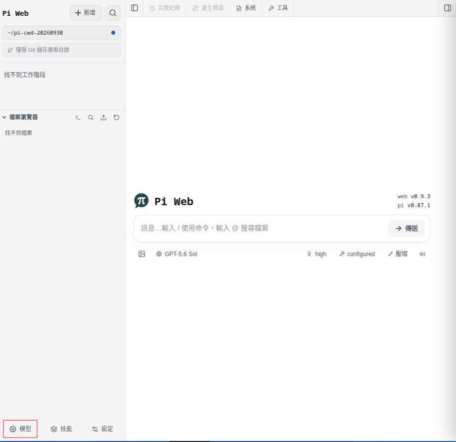456x442 pixels.
Task: Click the 新增 button
Action: (86, 13)
